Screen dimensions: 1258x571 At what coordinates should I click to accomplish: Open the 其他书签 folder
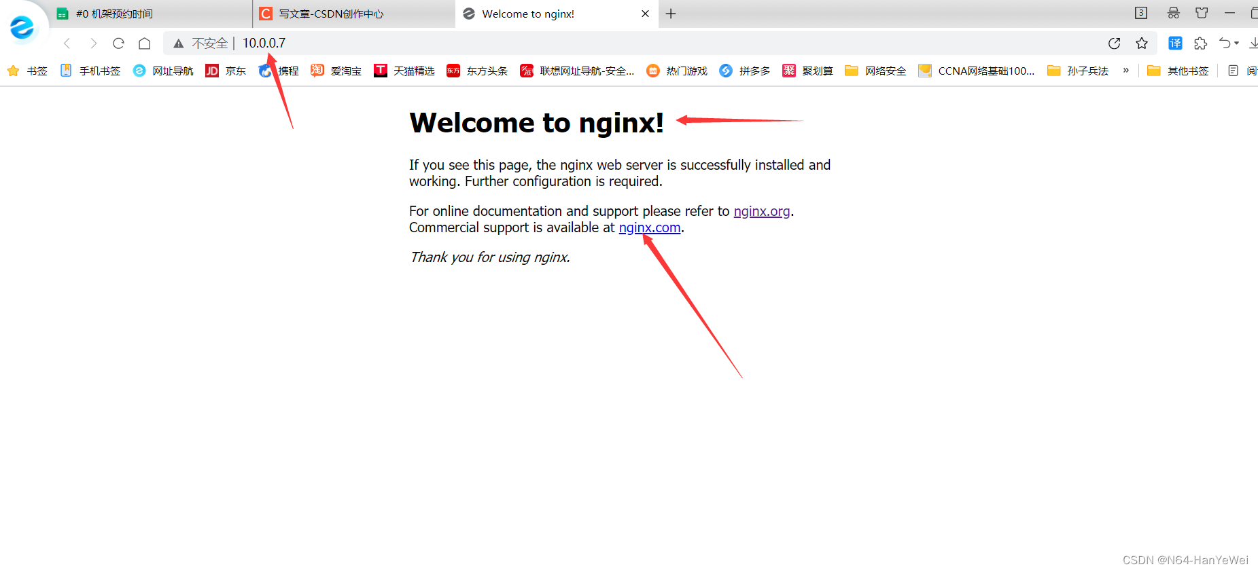point(1178,71)
